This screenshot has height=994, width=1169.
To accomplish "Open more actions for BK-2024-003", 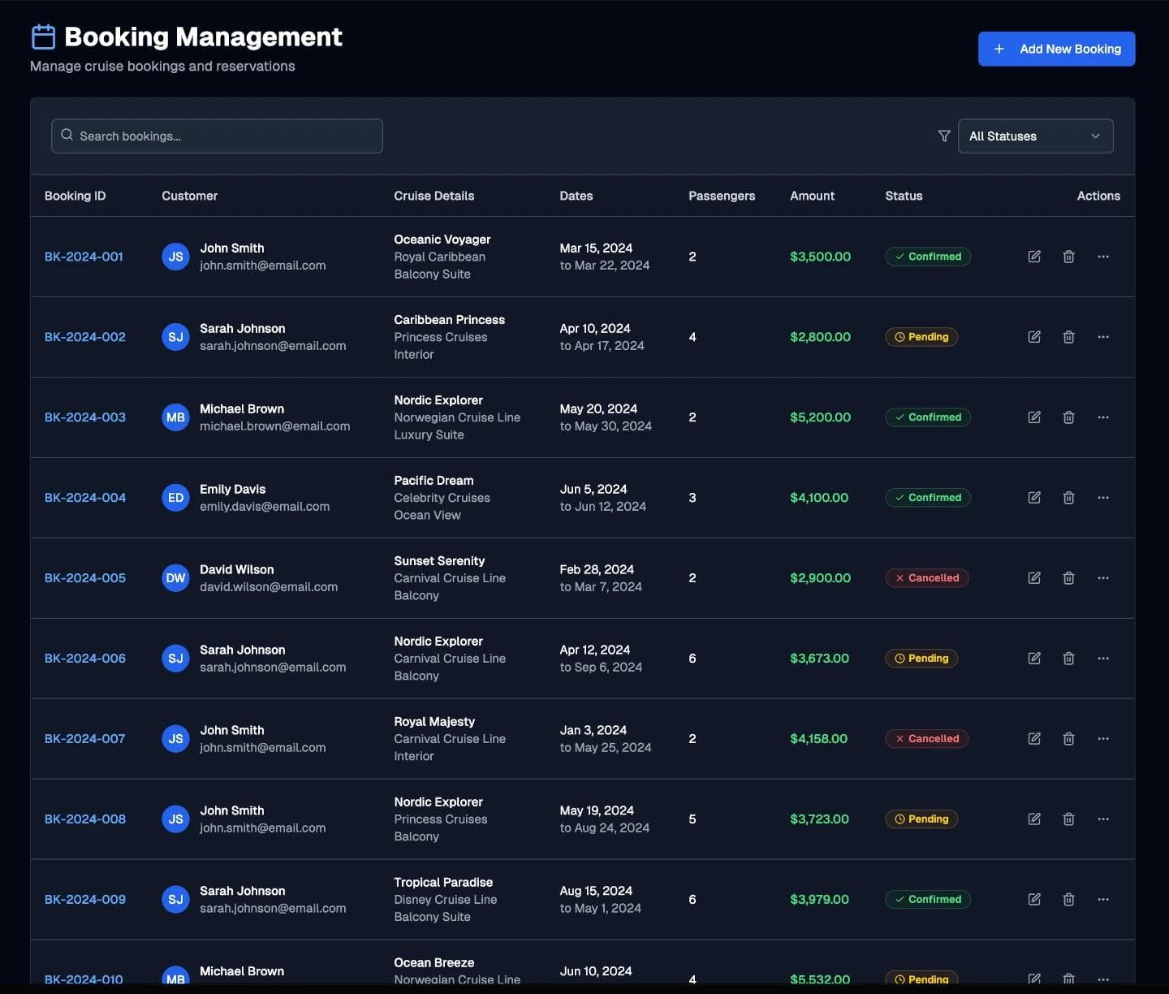I will point(1103,417).
